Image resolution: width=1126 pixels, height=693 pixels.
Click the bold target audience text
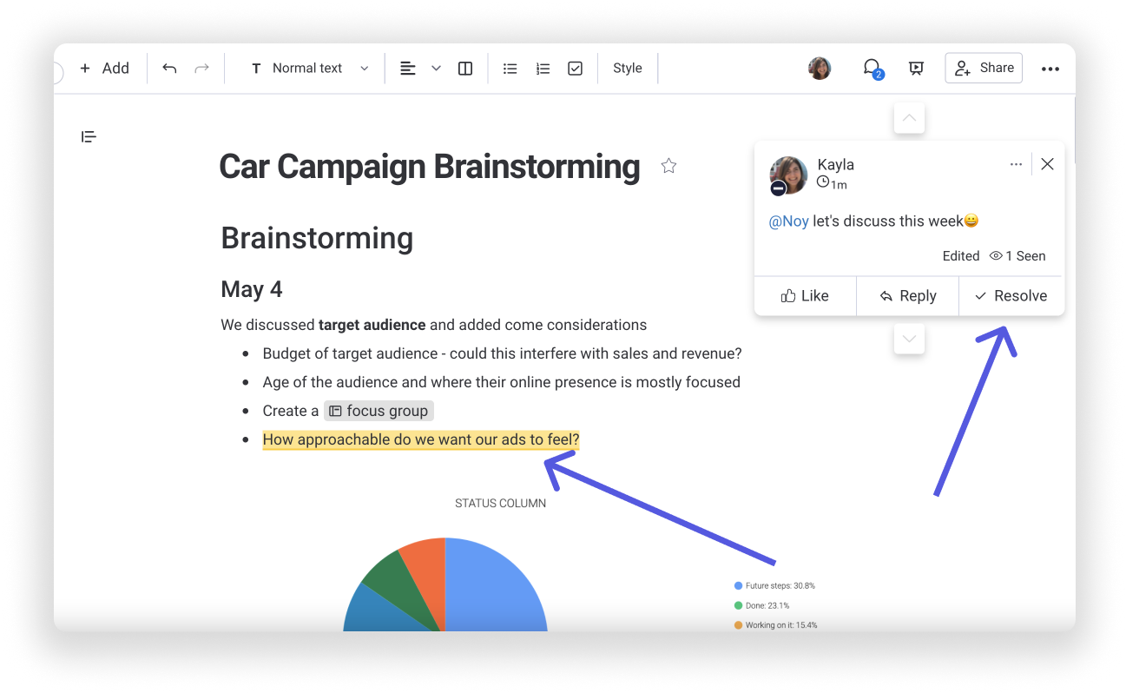pyautogui.click(x=372, y=325)
